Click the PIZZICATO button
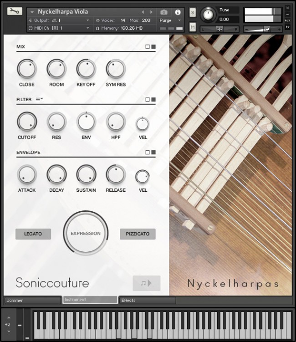Image resolution: width=296 pixels, height=342 pixels. pyautogui.click(x=138, y=234)
